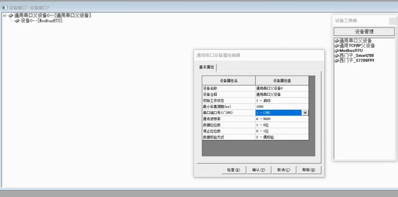398x197 pixels.
Task: Open help with the 帮助(H) button
Action: [308, 170]
